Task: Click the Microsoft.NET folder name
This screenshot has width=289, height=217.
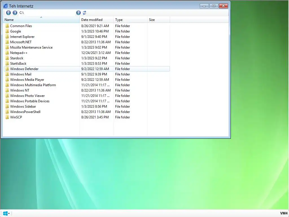Action: (21, 42)
